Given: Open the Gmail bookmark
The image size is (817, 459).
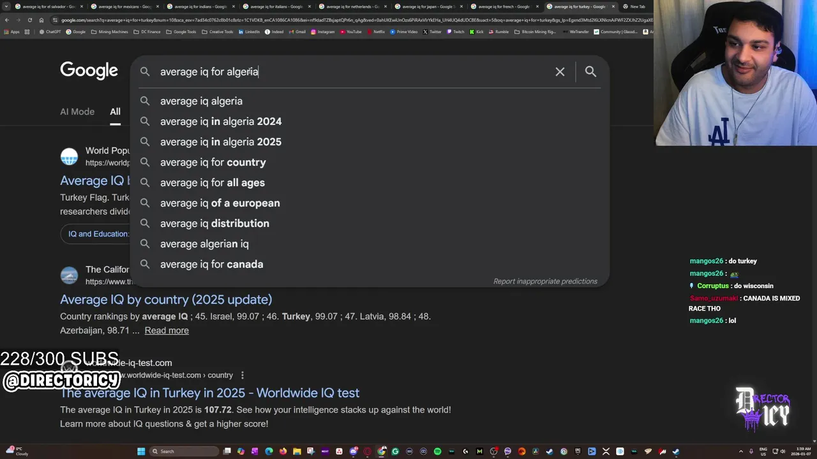Looking at the screenshot, I should coord(297,32).
